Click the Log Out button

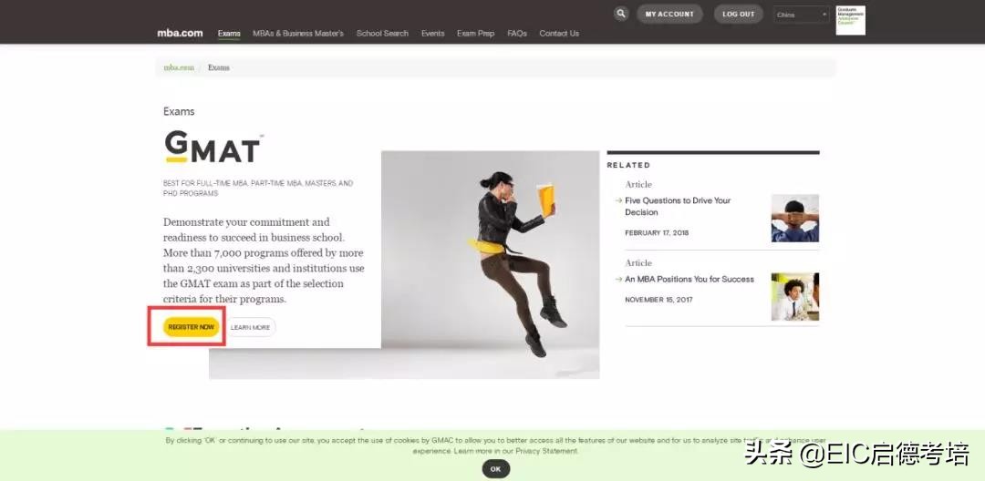click(738, 14)
